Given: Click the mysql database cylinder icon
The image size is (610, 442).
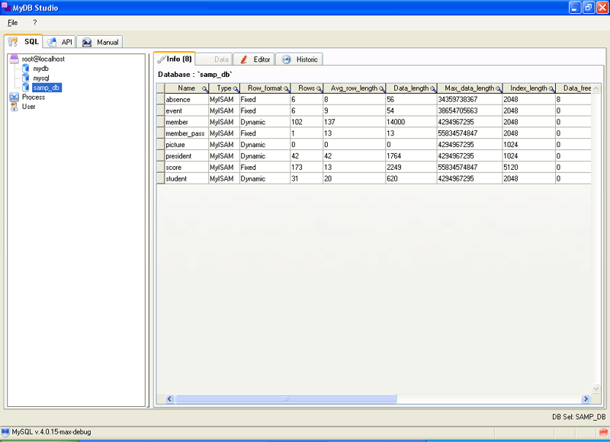Looking at the screenshot, I should (26, 78).
